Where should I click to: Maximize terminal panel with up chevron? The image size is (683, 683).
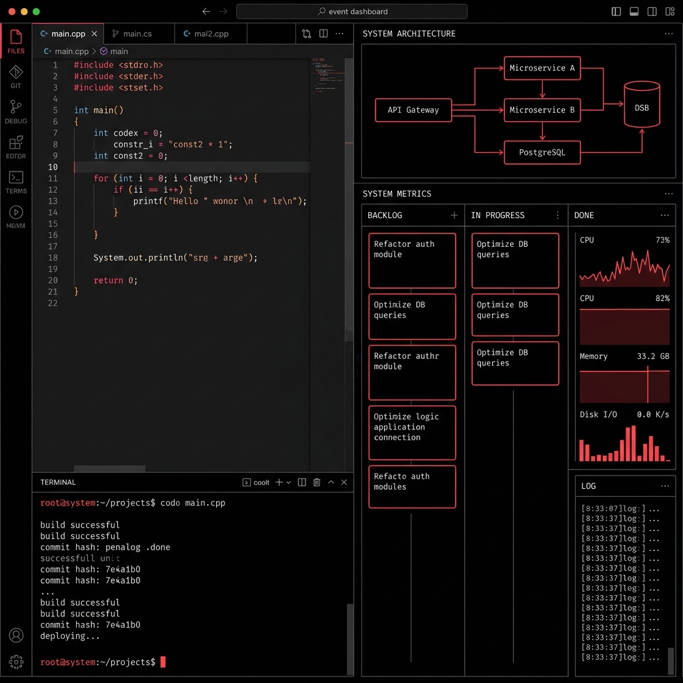click(331, 482)
